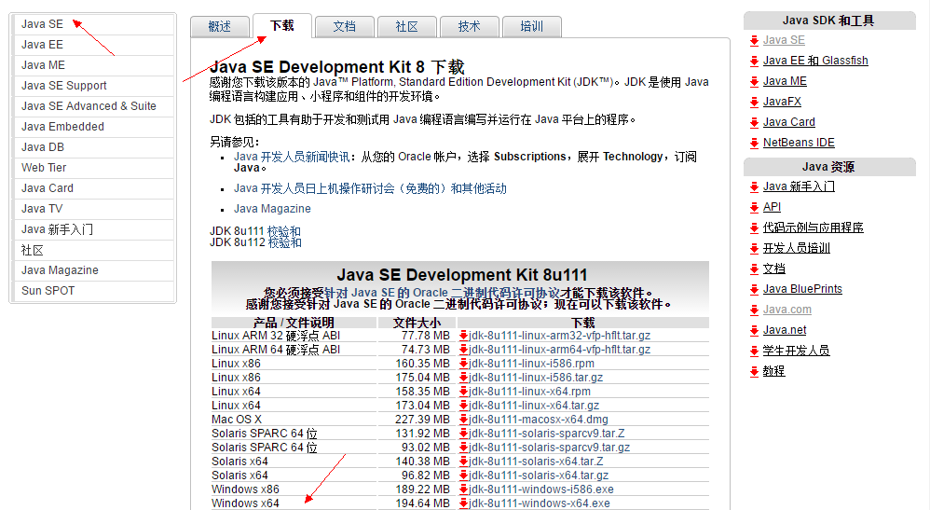Click download icon for jdk-8u111-linux-arm32-vfp-hflt.tar.gz
930x510 pixels.
(x=463, y=336)
